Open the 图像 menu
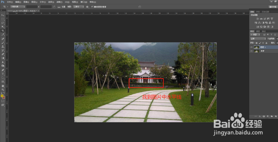 click(x=26, y=2)
